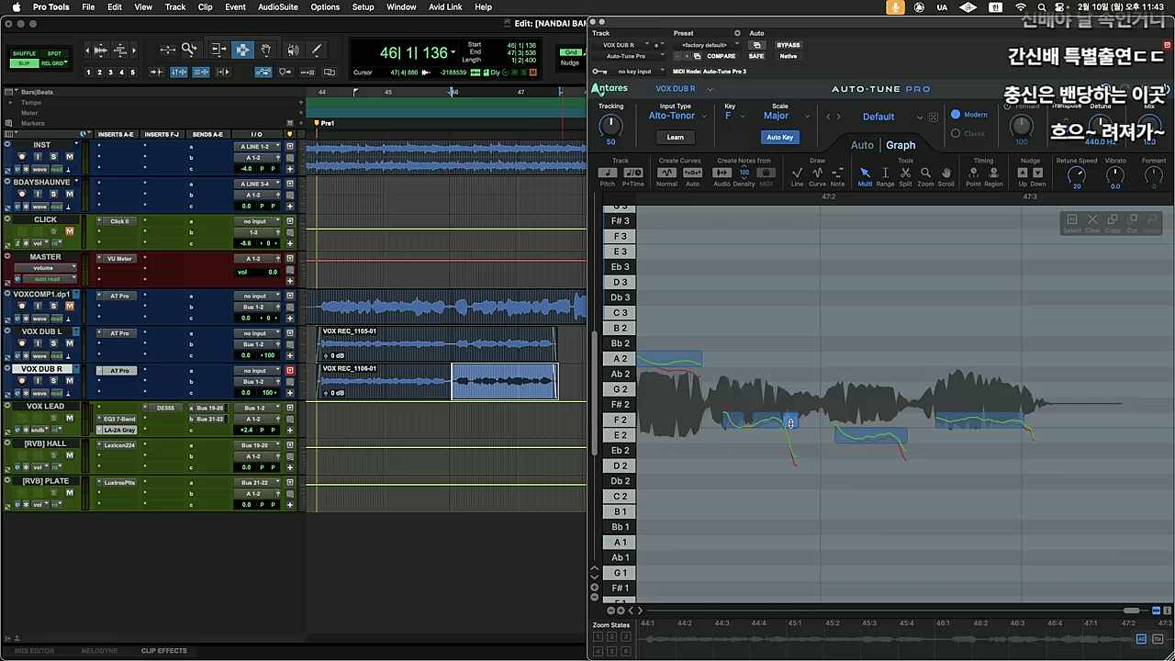Adjust the Tracking knob
The height and width of the screenshot is (661, 1175).
click(x=610, y=126)
